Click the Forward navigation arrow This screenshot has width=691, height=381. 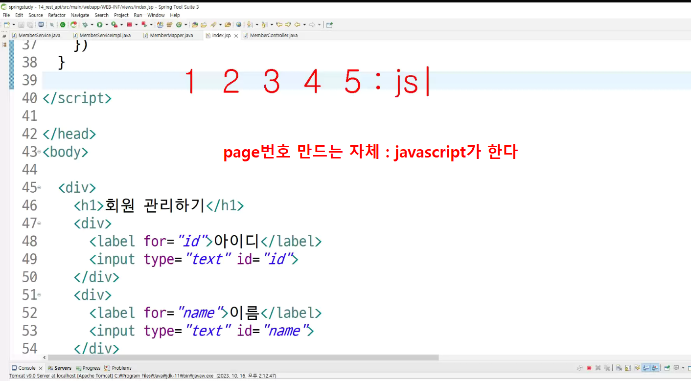tap(312, 24)
